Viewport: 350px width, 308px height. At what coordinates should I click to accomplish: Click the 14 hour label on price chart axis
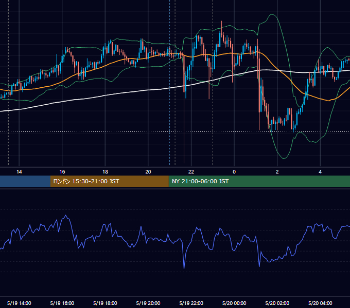(19, 172)
